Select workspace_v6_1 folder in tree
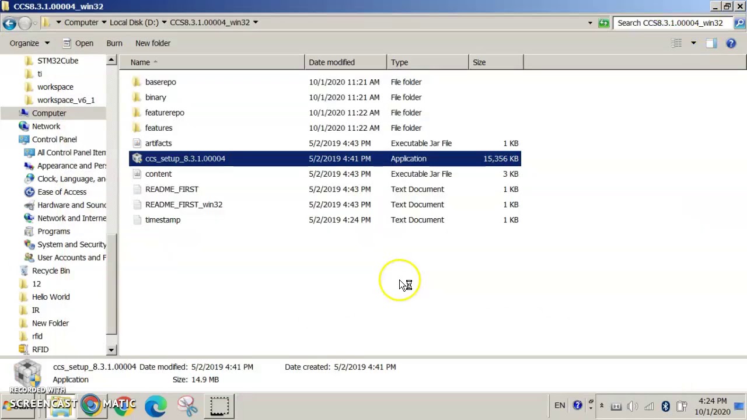 pos(66,100)
